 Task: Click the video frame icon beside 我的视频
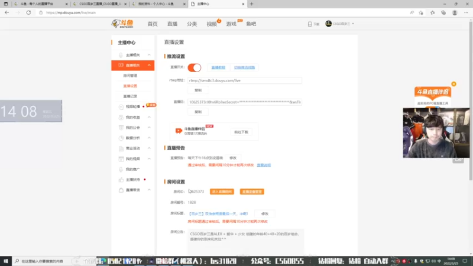[121, 158]
